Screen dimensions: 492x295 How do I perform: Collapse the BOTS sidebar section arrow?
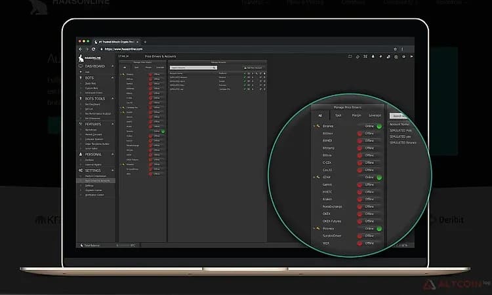point(112,77)
